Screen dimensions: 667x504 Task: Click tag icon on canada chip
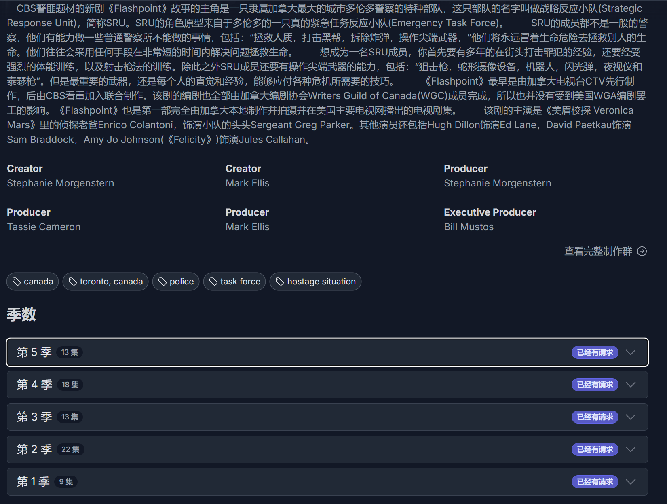point(17,282)
